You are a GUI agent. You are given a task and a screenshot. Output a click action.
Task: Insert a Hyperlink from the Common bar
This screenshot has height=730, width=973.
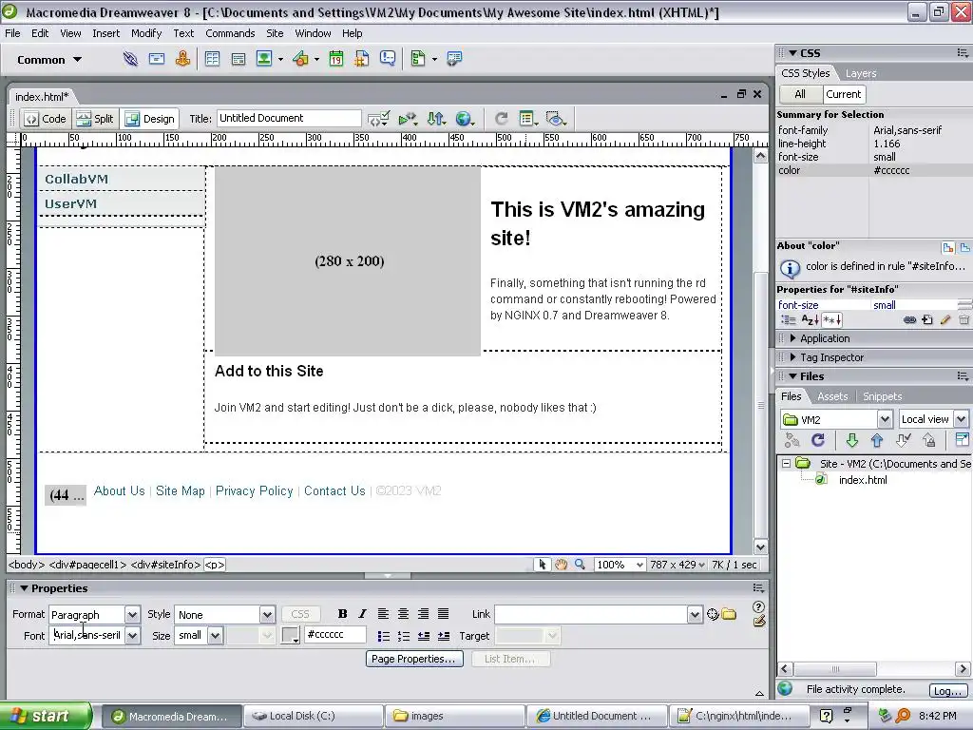coord(130,59)
